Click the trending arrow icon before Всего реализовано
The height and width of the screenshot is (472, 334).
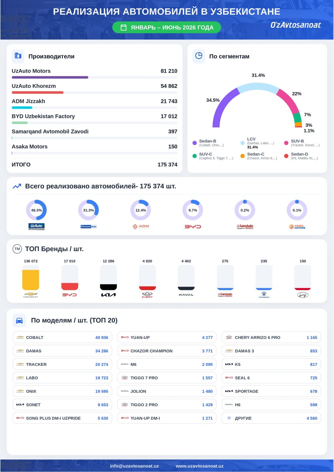(17, 186)
